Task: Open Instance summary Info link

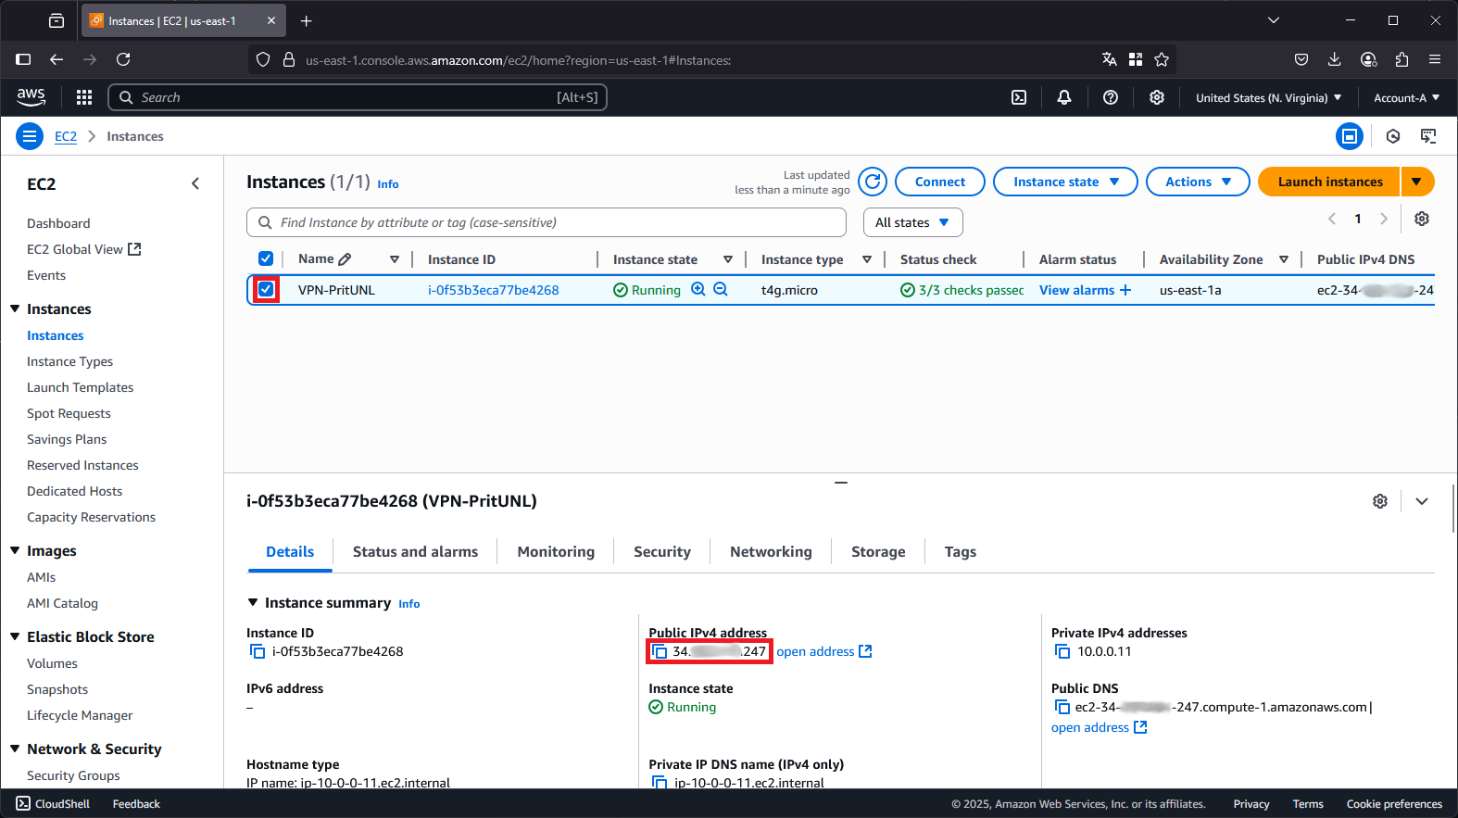Action: click(409, 604)
